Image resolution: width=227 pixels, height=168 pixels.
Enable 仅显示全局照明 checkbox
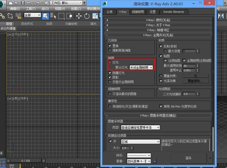click(110, 82)
